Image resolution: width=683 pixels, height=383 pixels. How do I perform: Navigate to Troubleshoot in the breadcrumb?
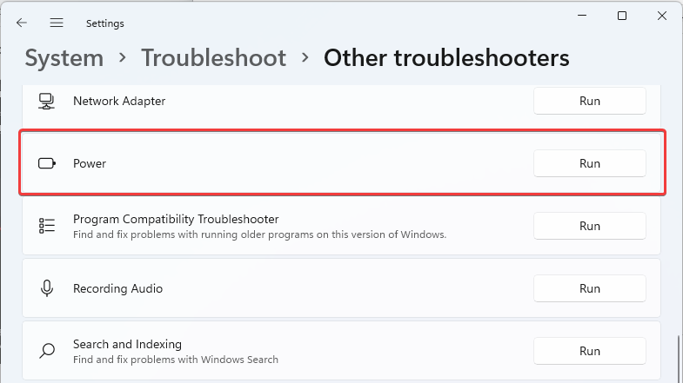[213, 58]
